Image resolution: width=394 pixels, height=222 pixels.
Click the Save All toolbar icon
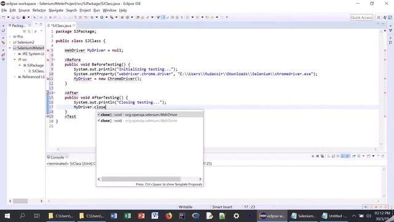(18, 17)
